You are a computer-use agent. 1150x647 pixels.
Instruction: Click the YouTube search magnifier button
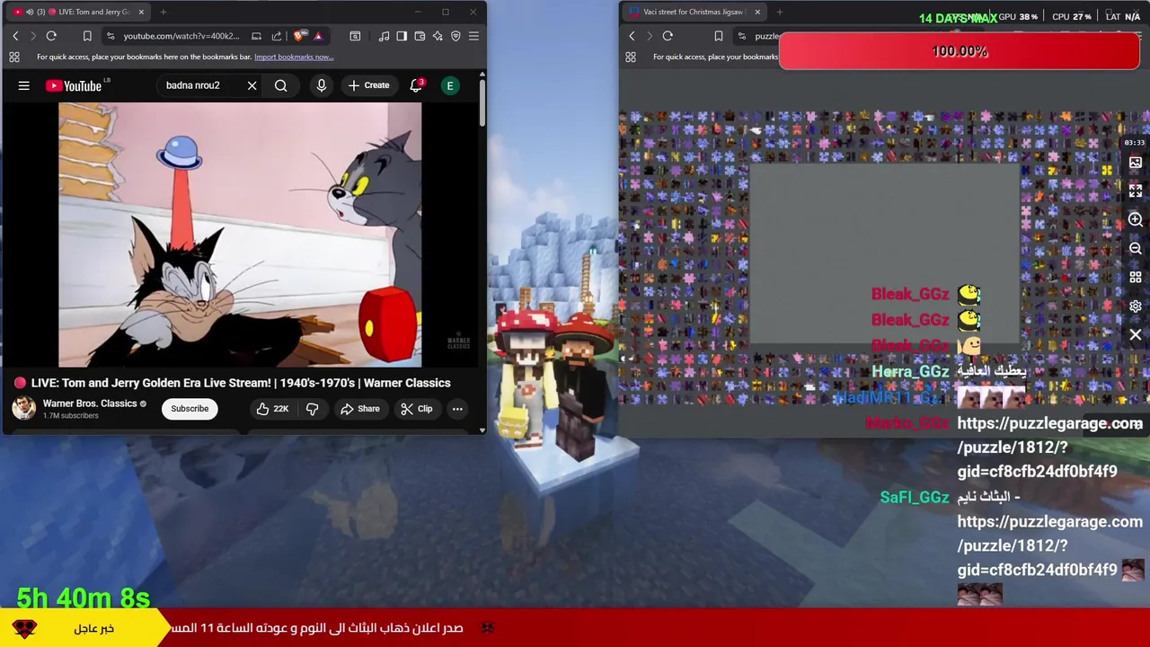pyautogui.click(x=281, y=85)
